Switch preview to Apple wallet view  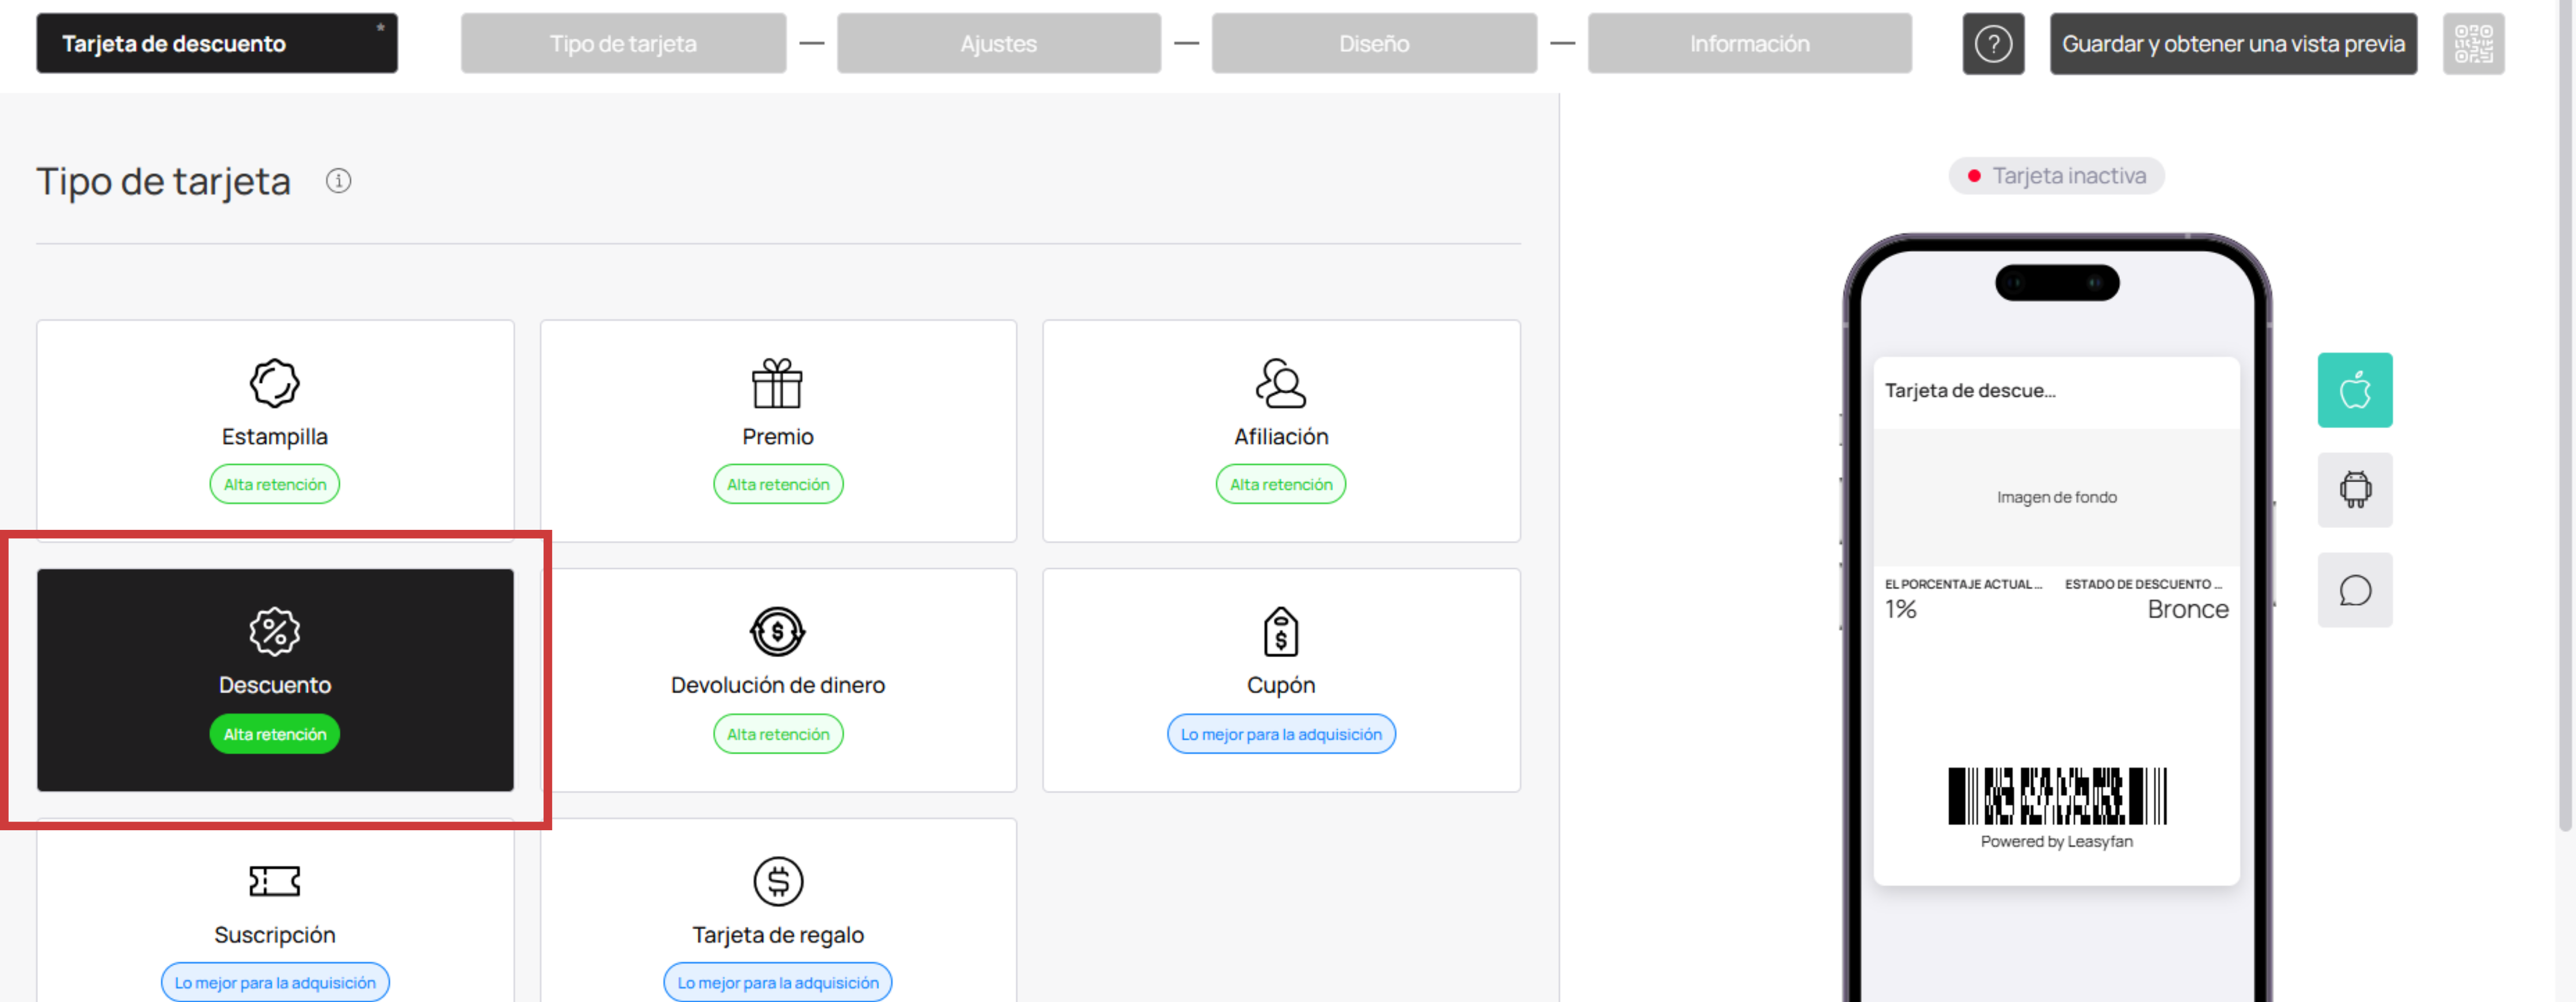2355,390
